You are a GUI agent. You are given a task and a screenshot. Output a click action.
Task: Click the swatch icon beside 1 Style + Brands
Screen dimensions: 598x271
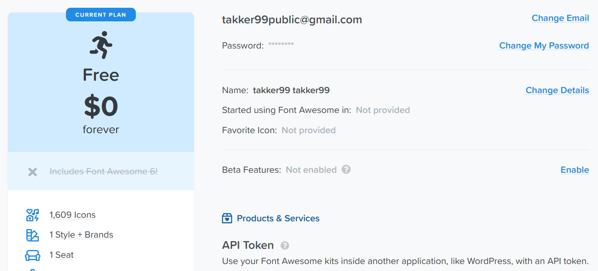33,235
